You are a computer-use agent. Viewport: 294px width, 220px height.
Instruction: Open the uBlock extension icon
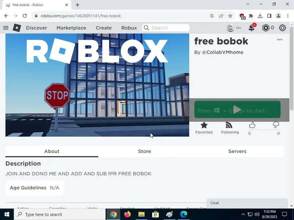242,16
